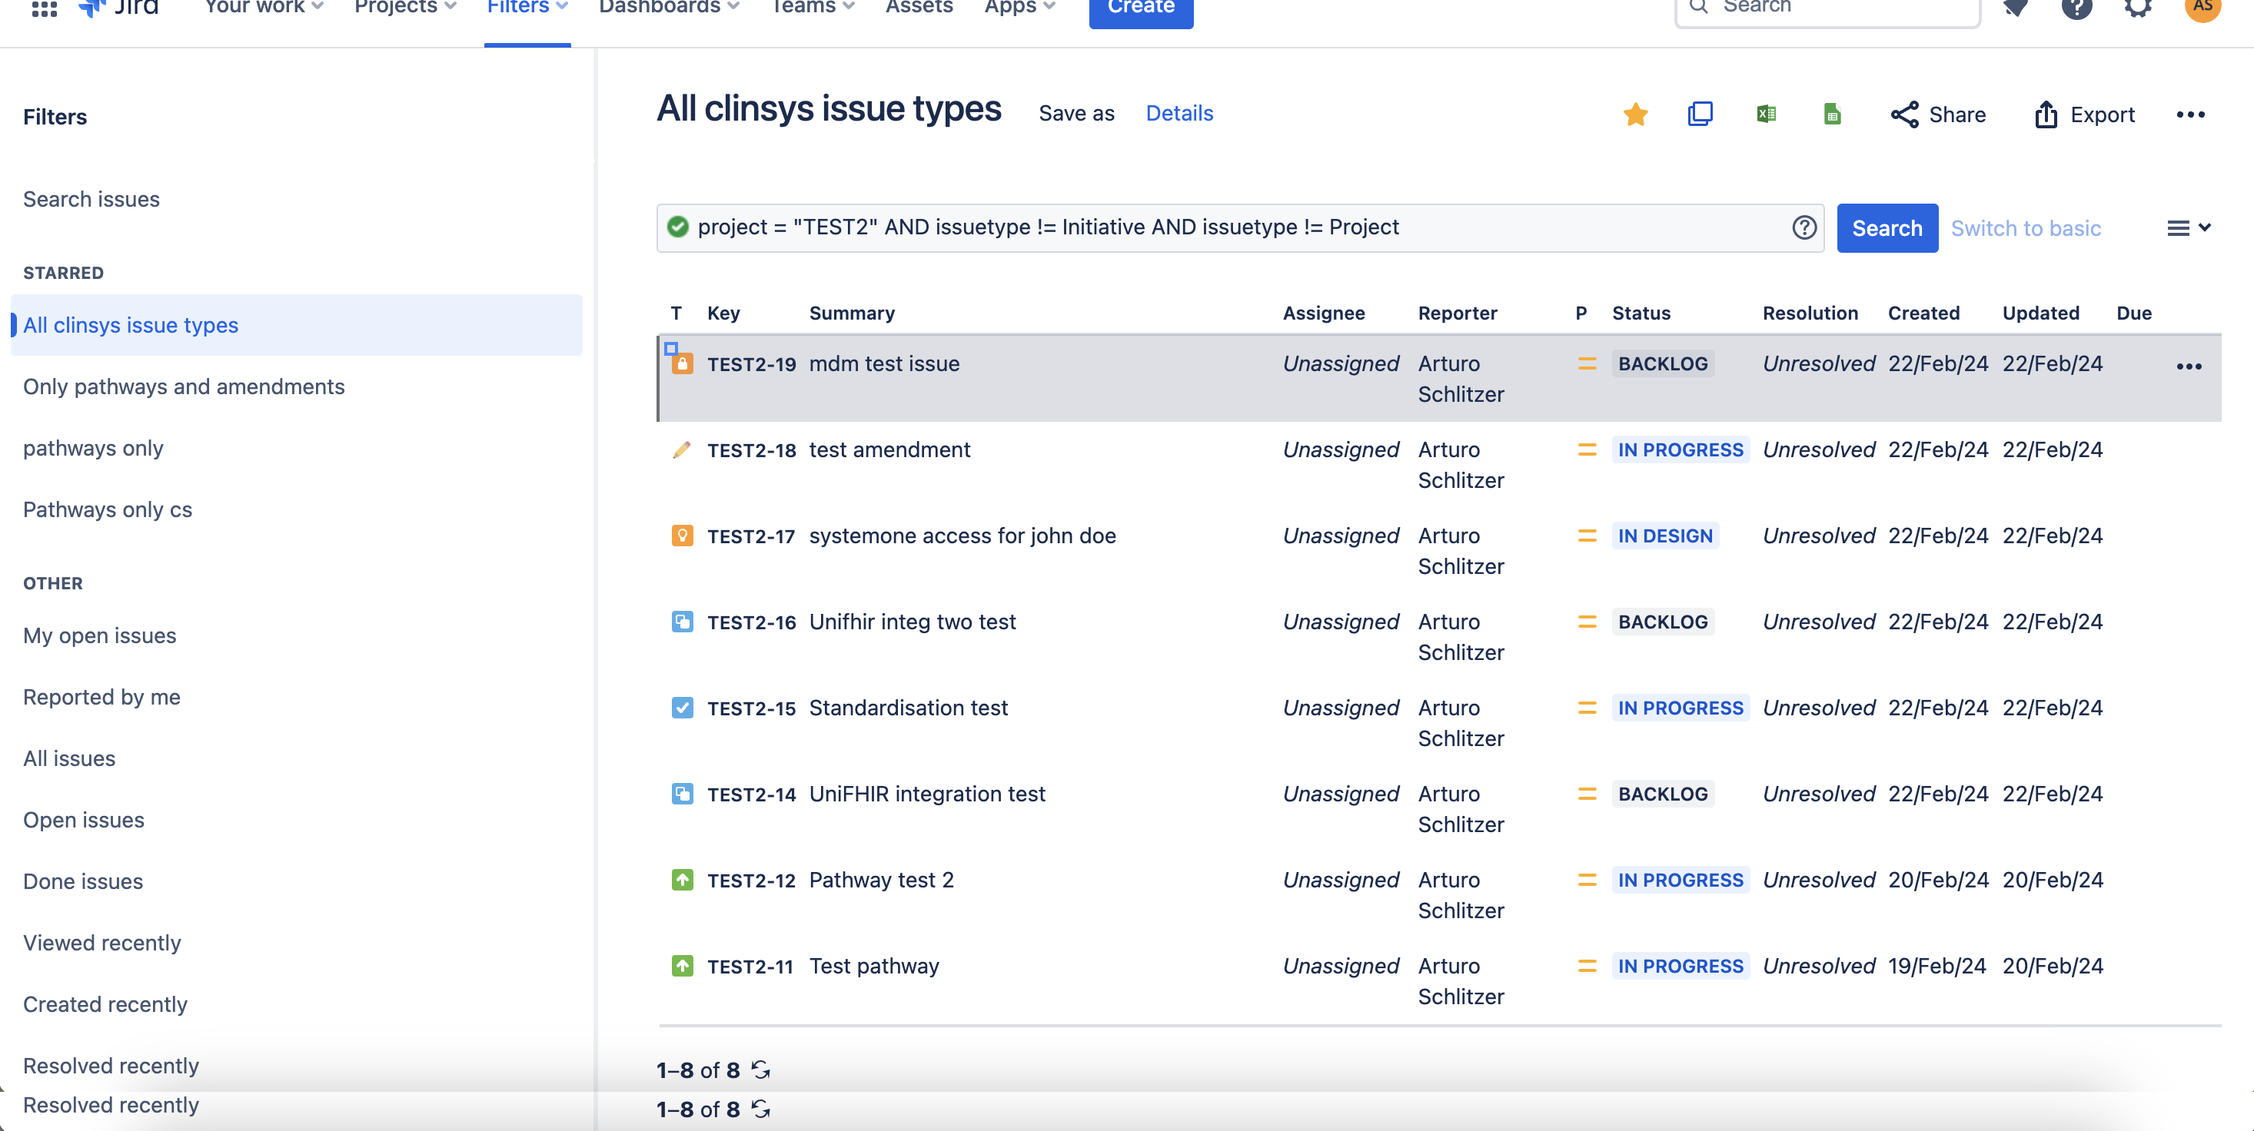Click Save as
This screenshot has height=1131, width=2254.
click(1076, 113)
